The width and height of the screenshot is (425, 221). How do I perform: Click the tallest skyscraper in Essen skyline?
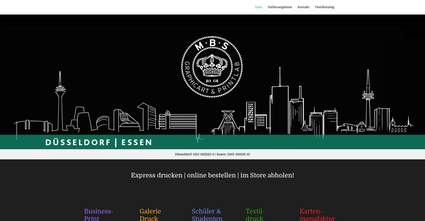(279, 106)
